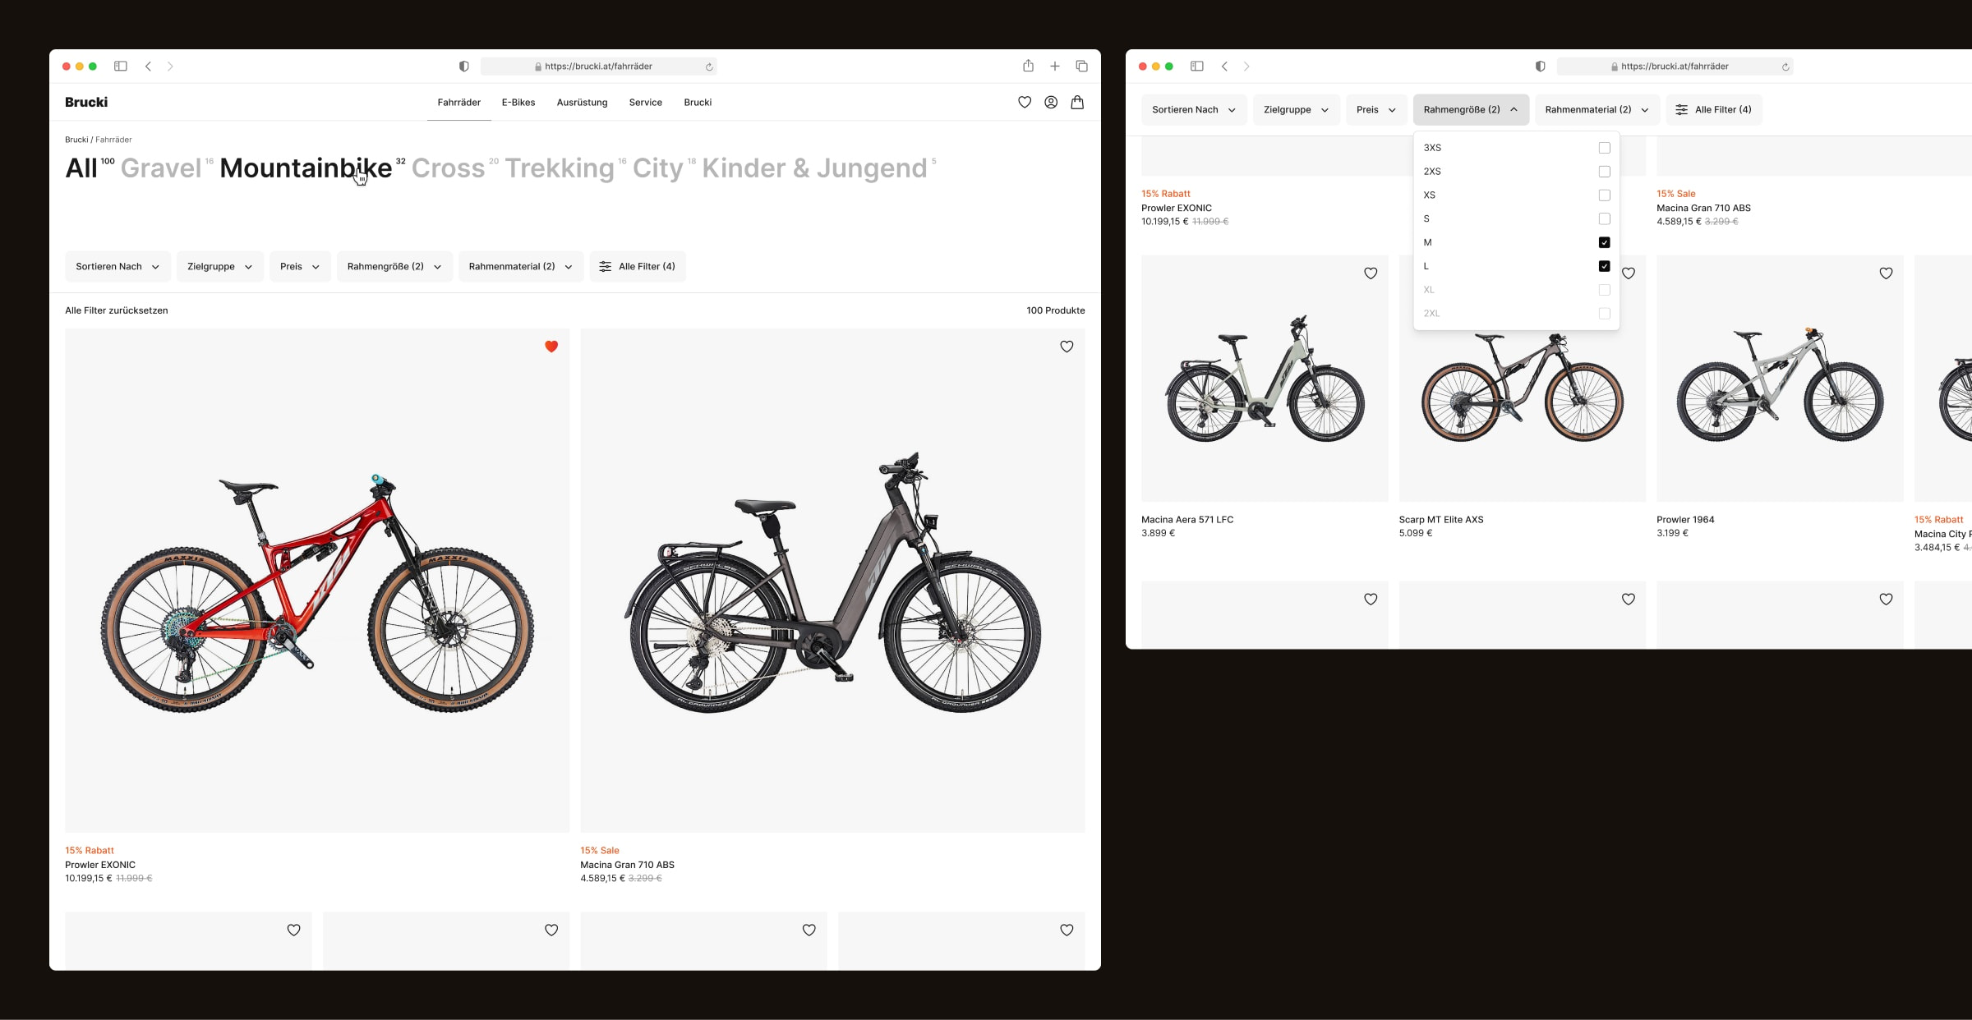
Task: Uncheck the L frame size checkbox
Action: [x=1604, y=266]
